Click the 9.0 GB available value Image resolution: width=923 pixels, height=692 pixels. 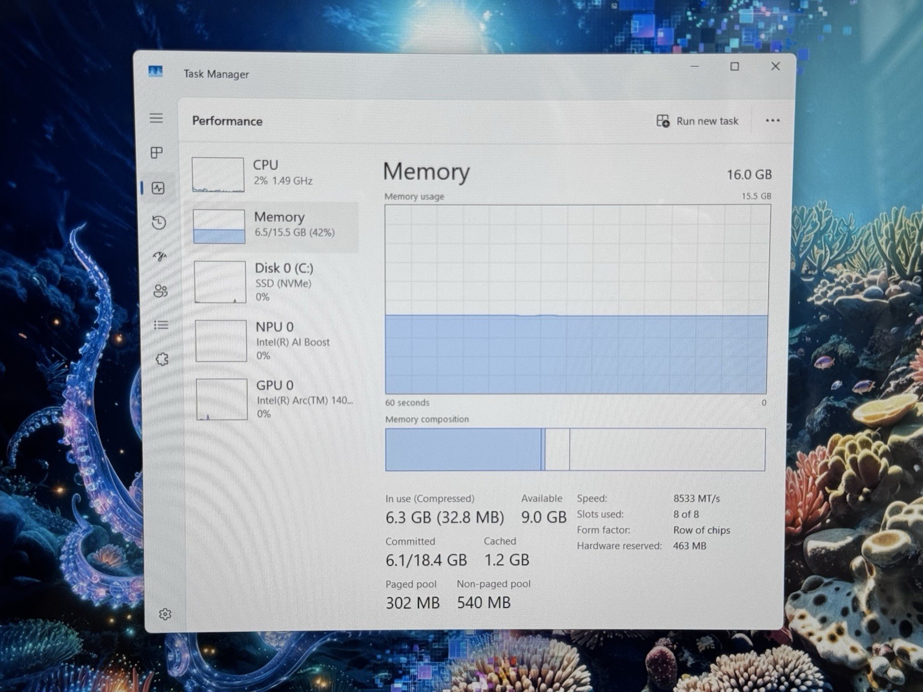pos(544,517)
